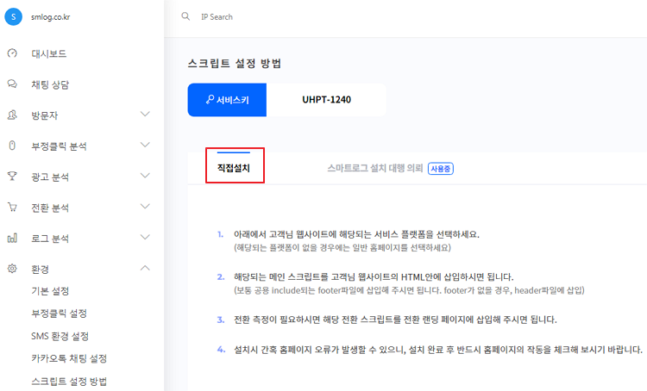The width and height of the screenshot is (647, 391).
Task: Open 대시보드 via its gauge icon
Action: (x=12, y=53)
